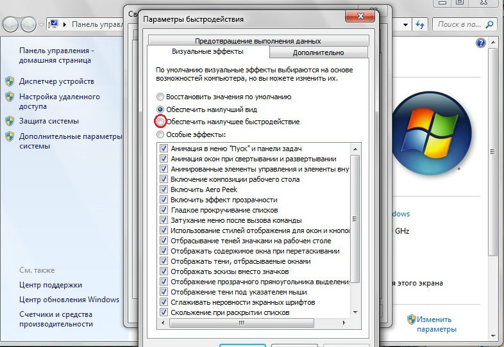This screenshot has height=347, width=504.
Task: Click the forward navigation arrow button
Action: tap(29, 24)
